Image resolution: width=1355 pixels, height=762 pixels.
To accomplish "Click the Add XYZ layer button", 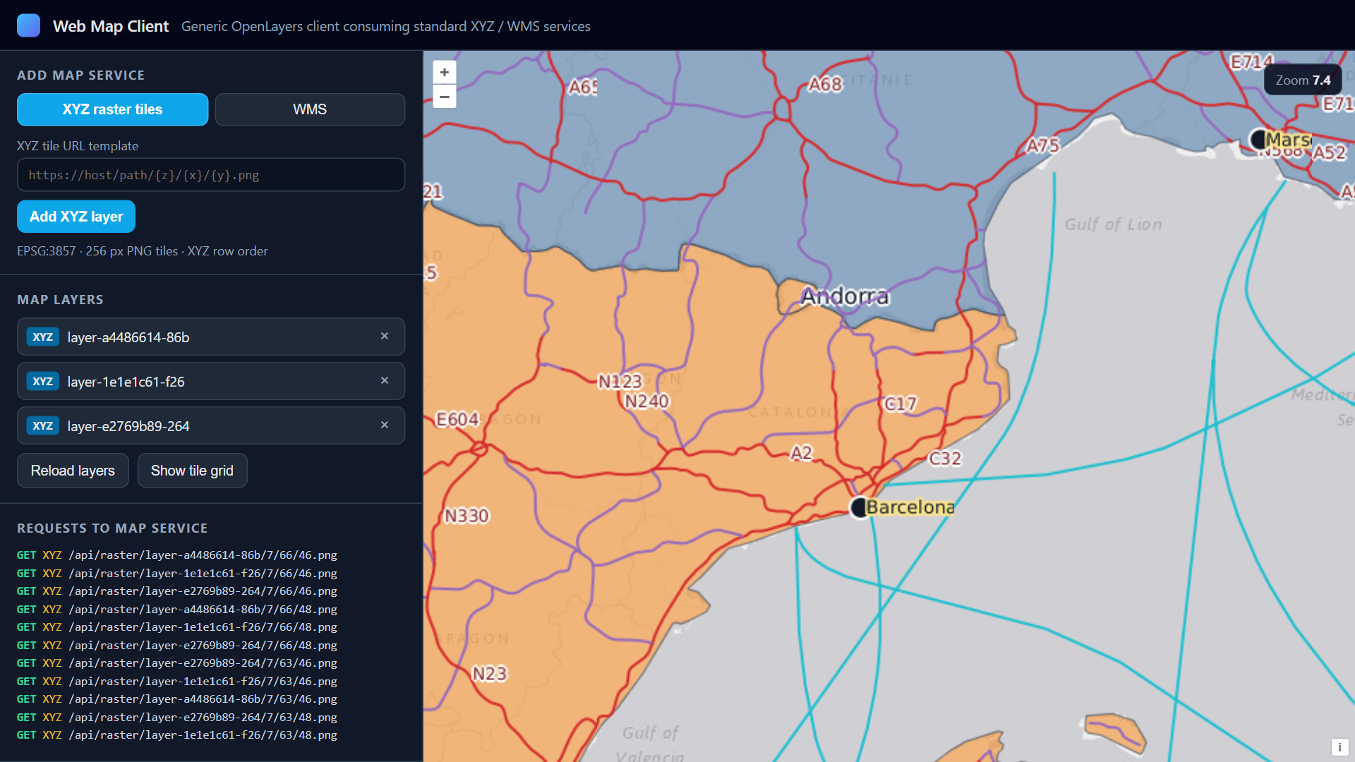I will pyautogui.click(x=76, y=217).
